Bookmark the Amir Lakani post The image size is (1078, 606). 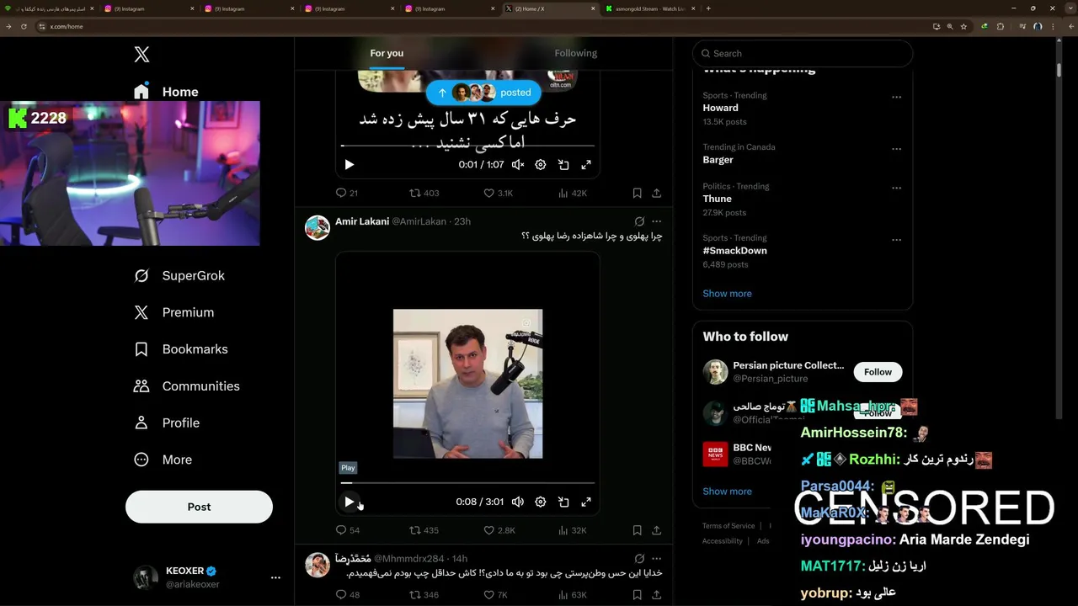[x=638, y=530]
